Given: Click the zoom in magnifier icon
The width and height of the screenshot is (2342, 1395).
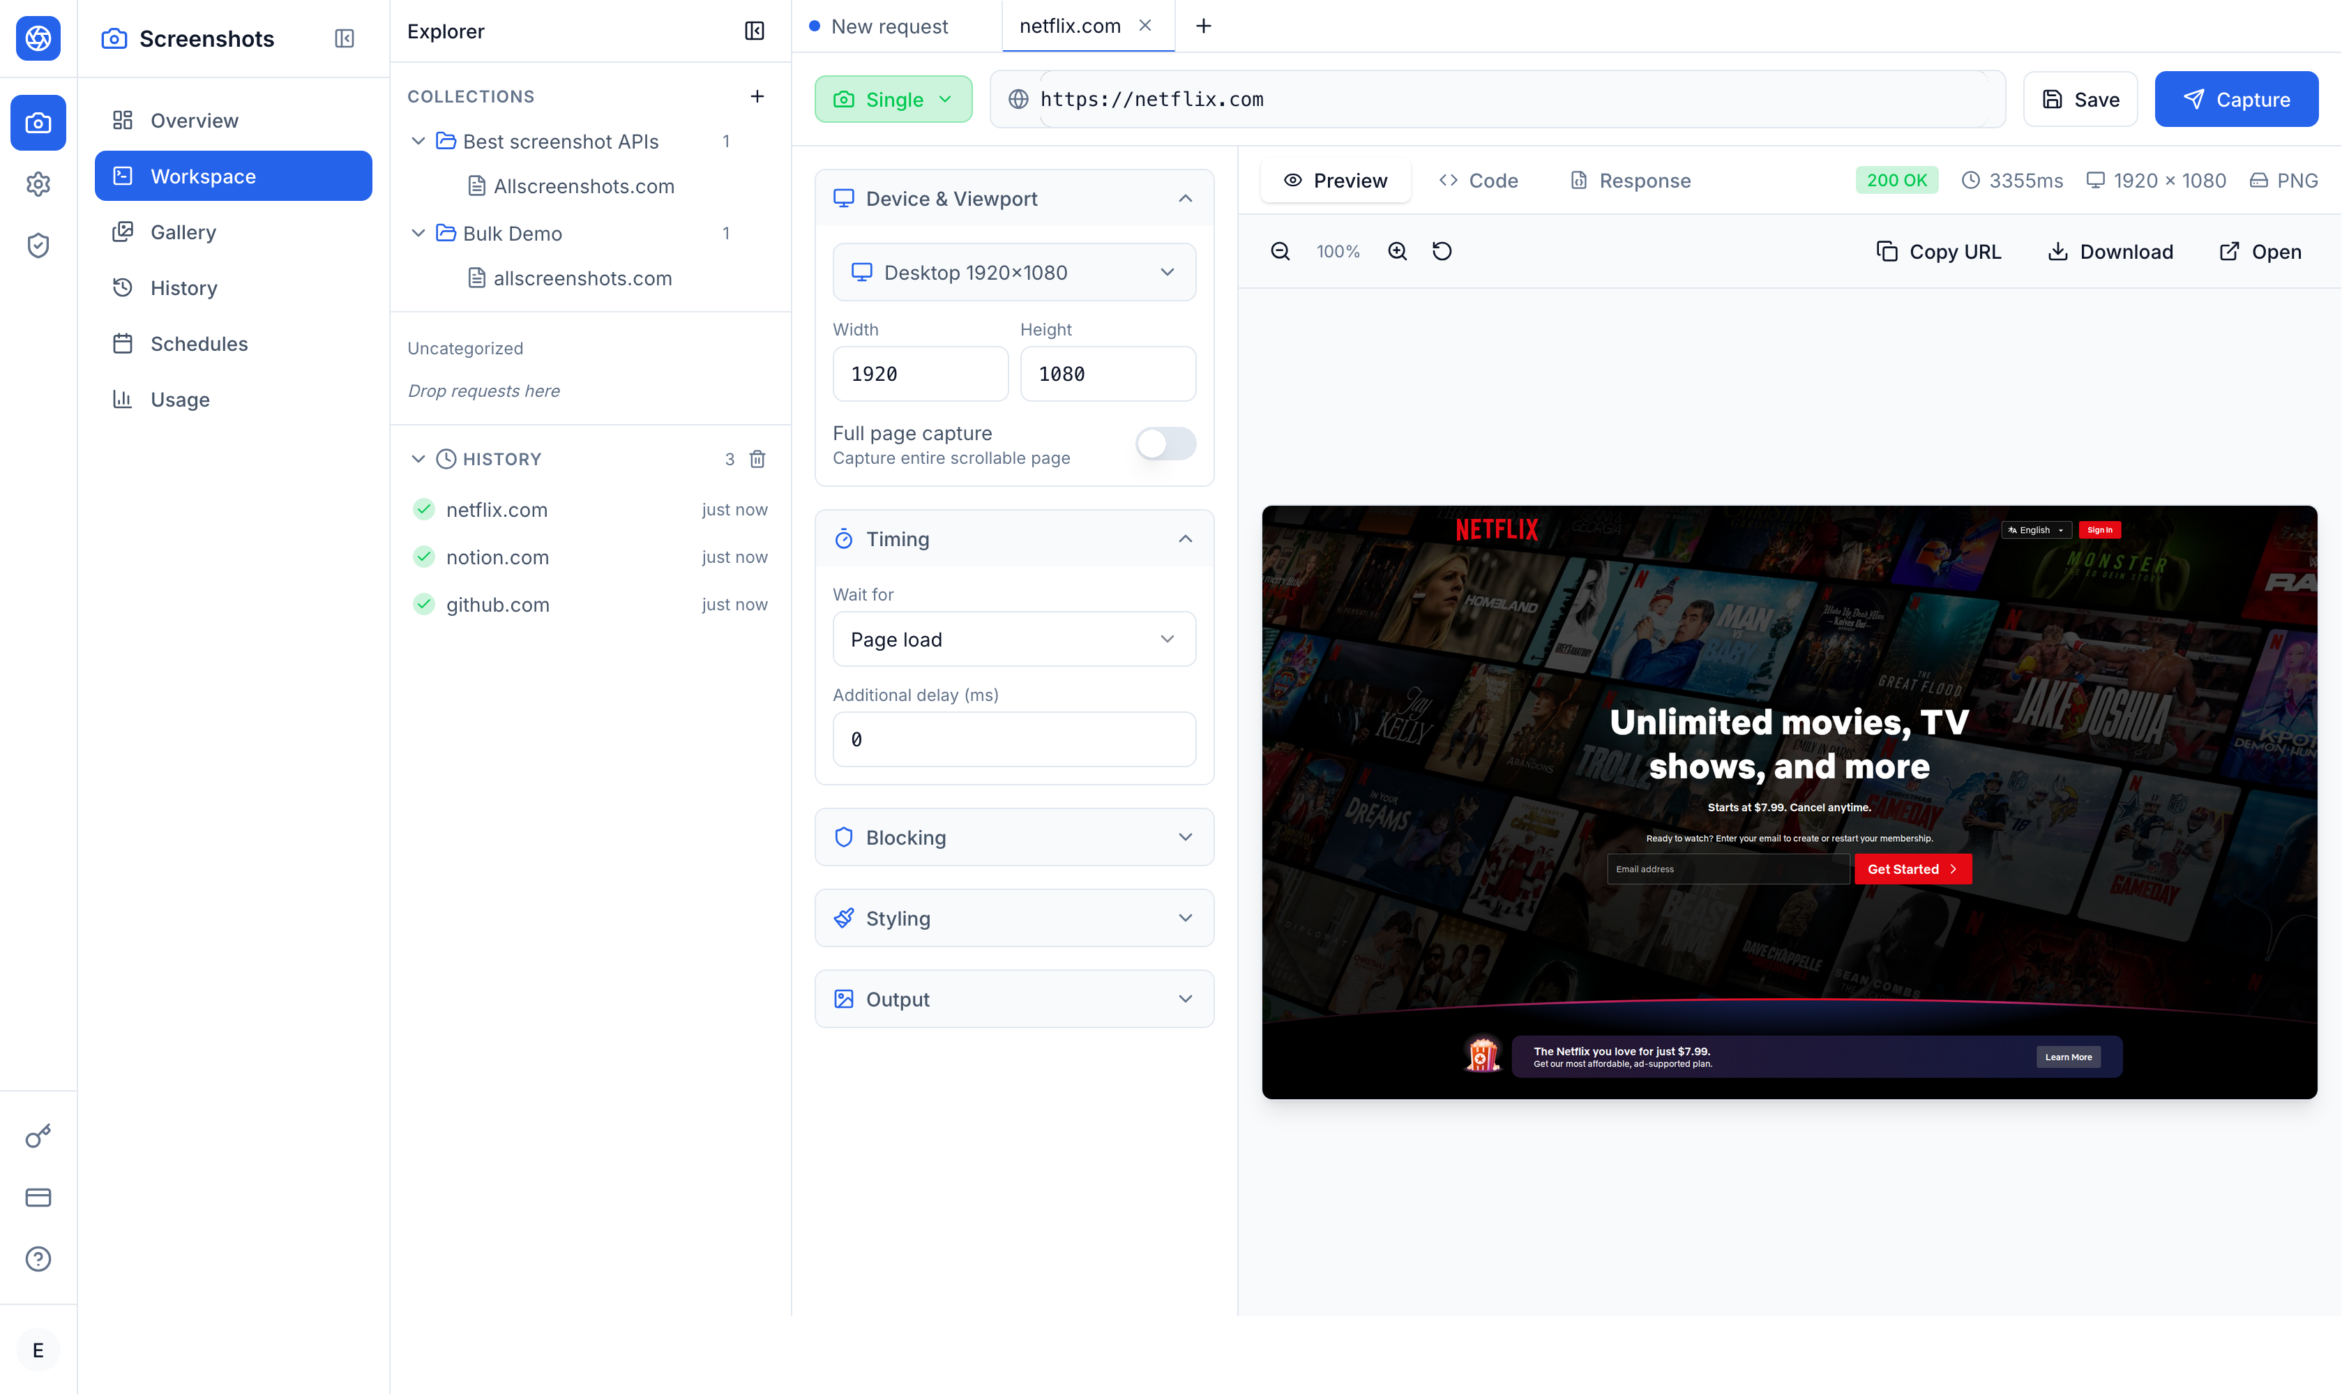Looking at the screenshot, I should (1398, 251).
